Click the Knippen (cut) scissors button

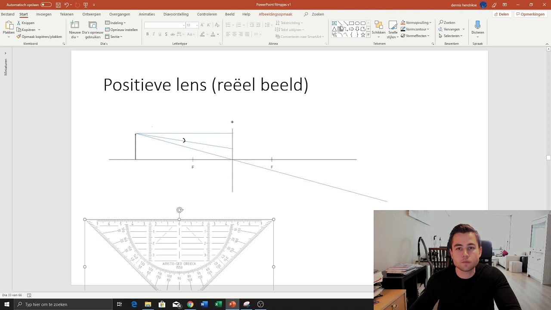click(x=26, y=23)
